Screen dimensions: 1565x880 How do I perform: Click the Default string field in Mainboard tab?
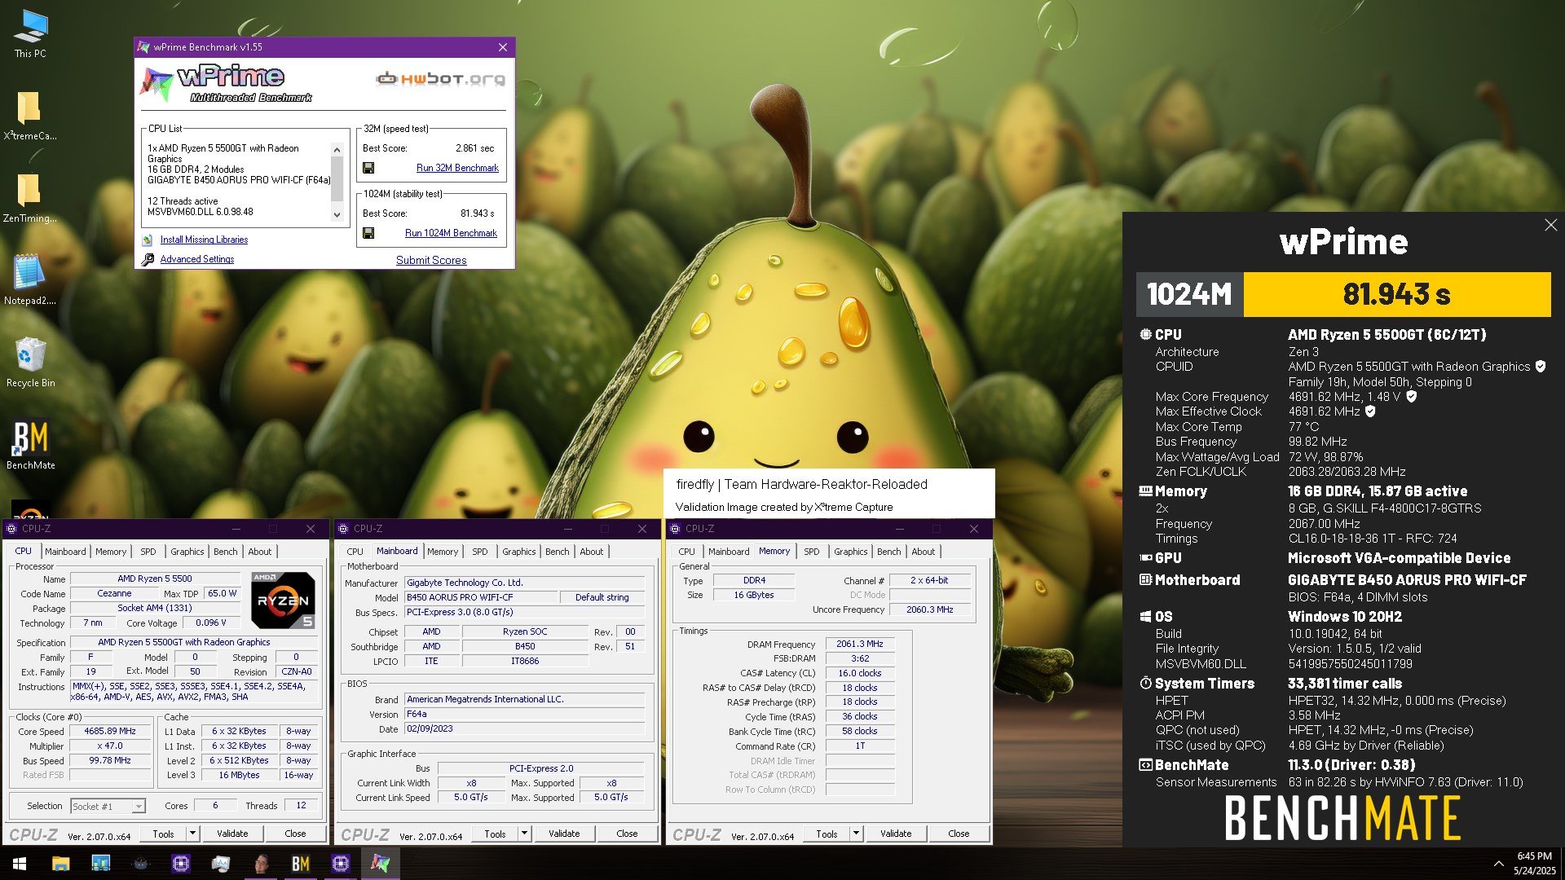coord(602,597)
